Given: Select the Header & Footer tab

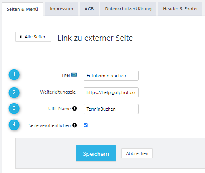Looking at the screenshot, I should coord(180,9).
